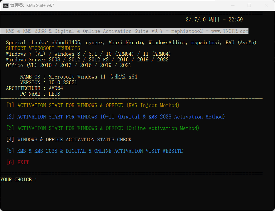Maximize the KMS Suite console window
Screen dimensions: 275x211
[x=249, y=5]
